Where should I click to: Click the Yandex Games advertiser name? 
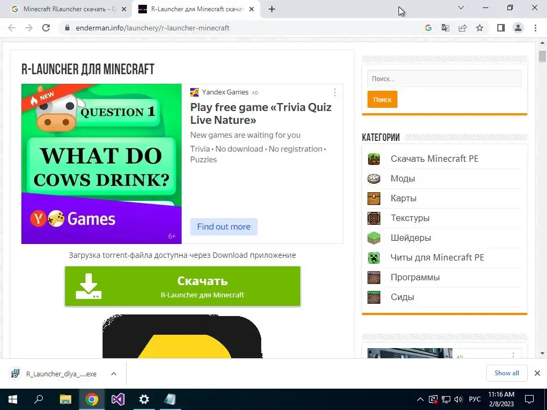pos(225,92)
